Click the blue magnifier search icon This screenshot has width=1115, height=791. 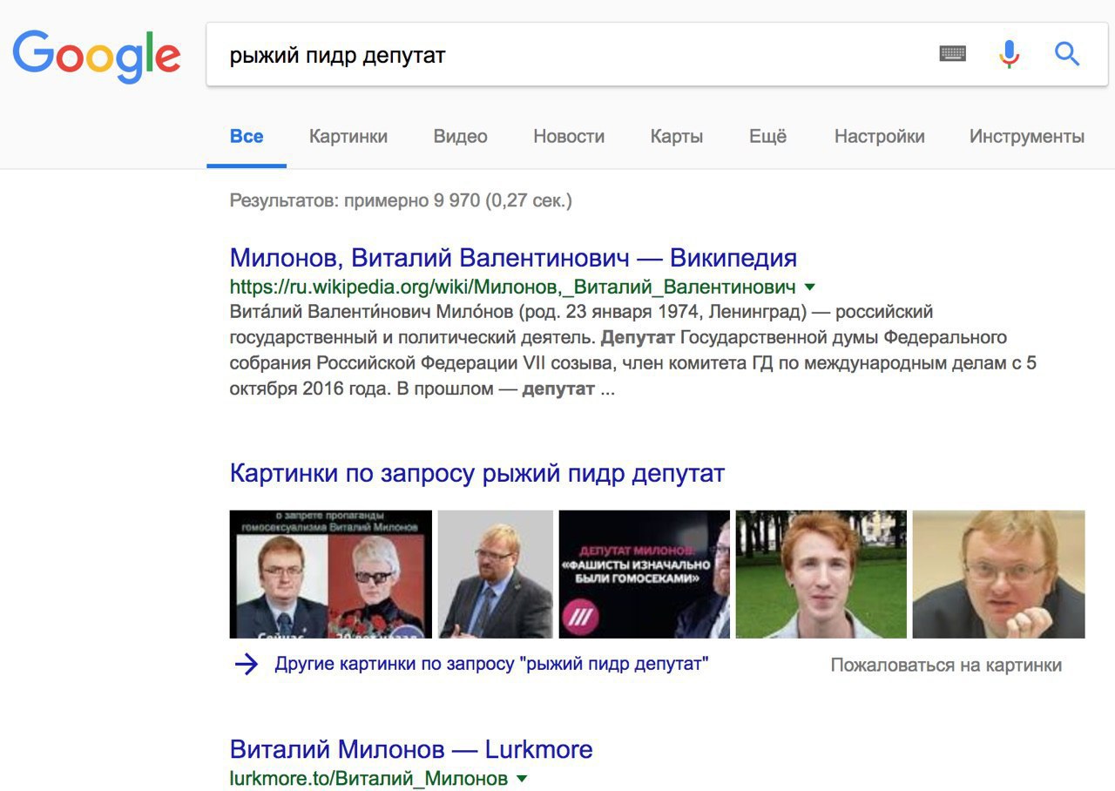coord(1067,54)
